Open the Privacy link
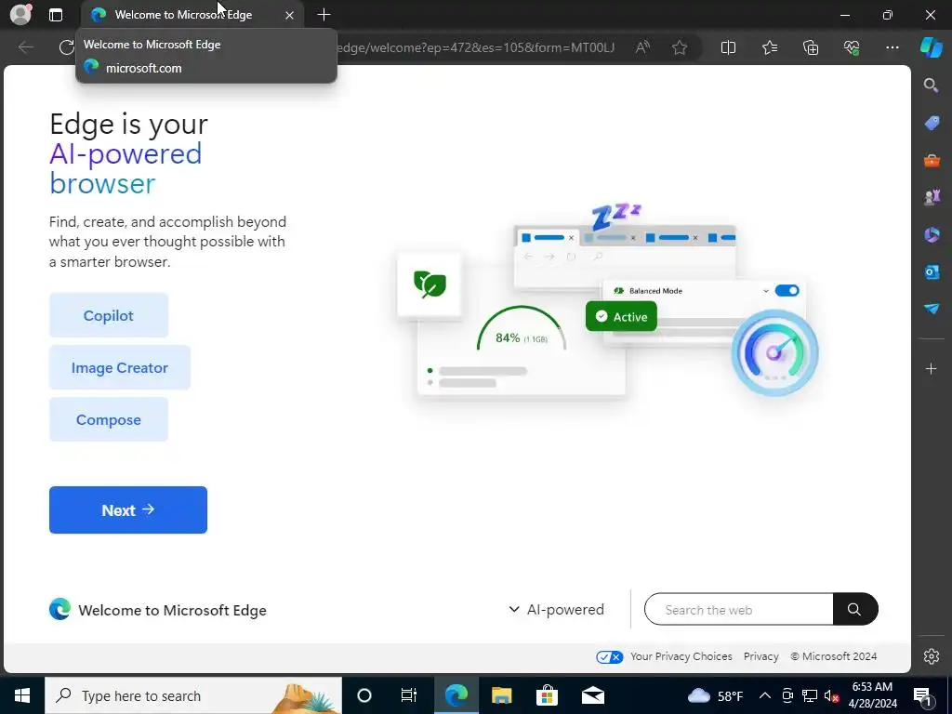 tap(760, 657)
